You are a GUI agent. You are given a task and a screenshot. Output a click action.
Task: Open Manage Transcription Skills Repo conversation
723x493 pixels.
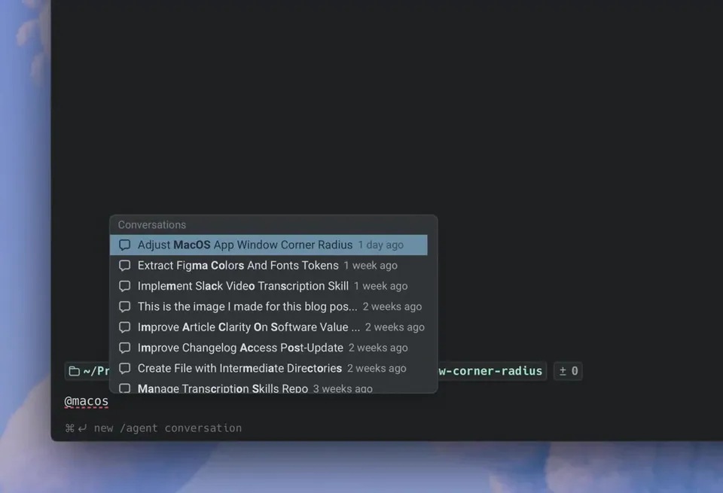268,388
